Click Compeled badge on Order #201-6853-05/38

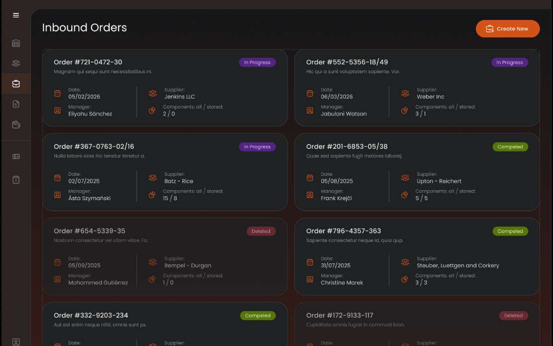pyautogui.click(x=510, y=147)
